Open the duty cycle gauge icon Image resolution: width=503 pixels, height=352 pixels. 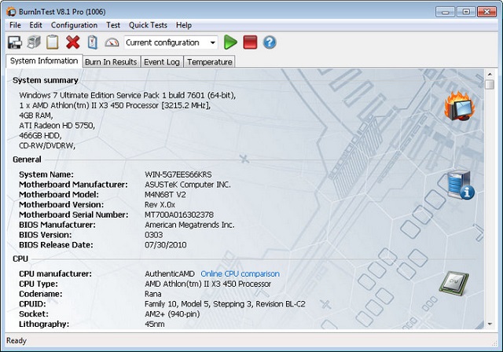coord(112,42)
